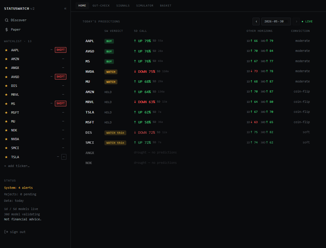Select the TSLA ticker in predictions table
The image size is (326, 248).
90,112
